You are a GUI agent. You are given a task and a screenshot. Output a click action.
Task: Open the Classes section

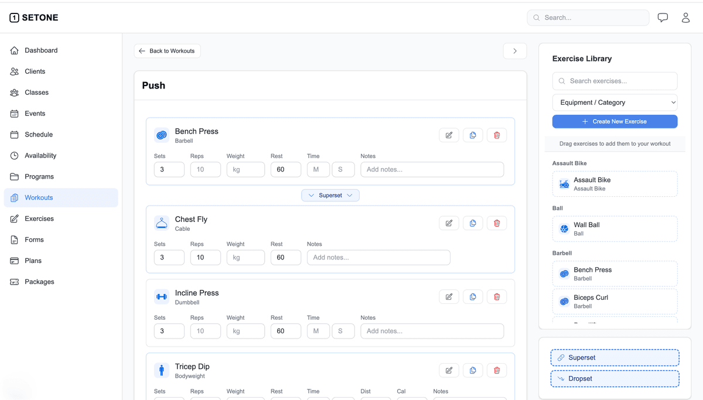click(61, 93)
